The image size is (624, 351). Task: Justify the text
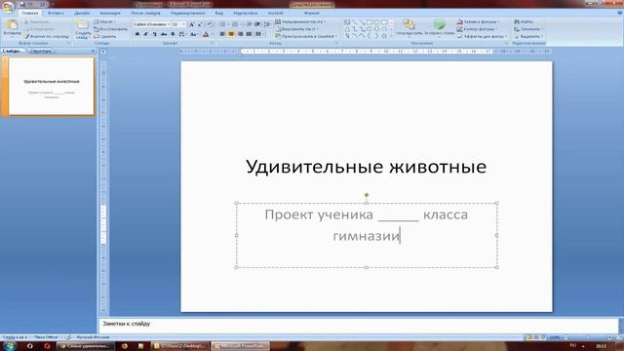[x=249, y=34]
